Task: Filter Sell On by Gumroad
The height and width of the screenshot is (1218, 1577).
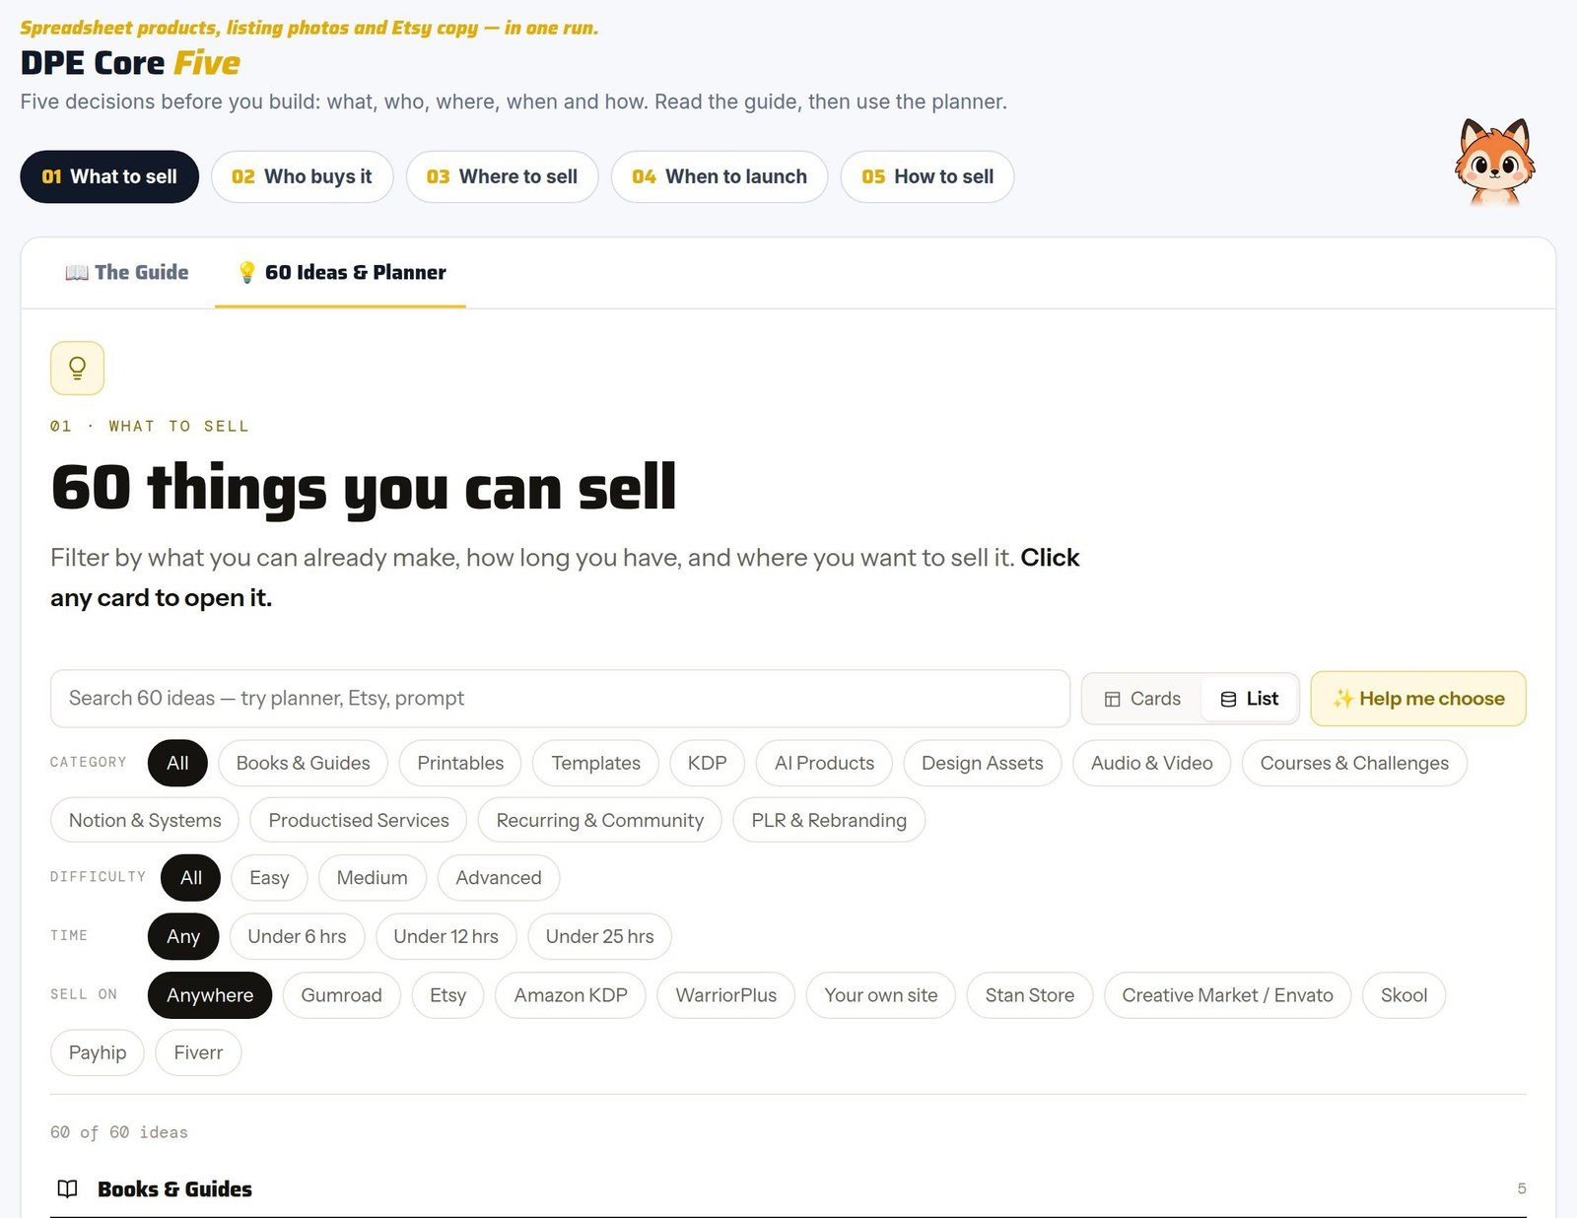Action: [341, 995]
